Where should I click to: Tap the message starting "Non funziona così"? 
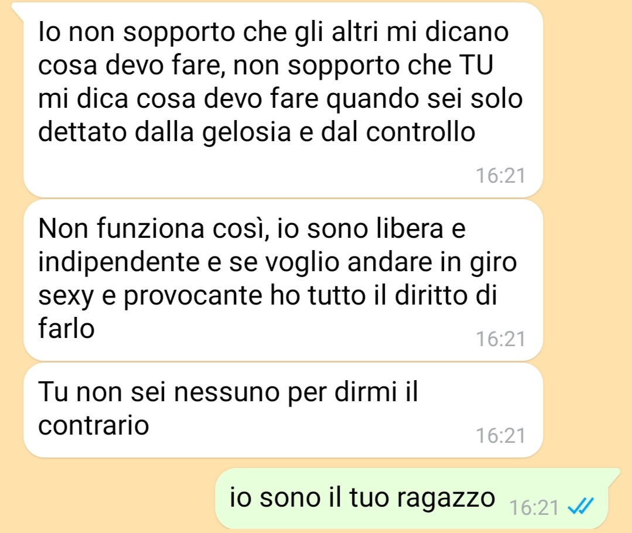pyautogui.click(x=283, y=280)
